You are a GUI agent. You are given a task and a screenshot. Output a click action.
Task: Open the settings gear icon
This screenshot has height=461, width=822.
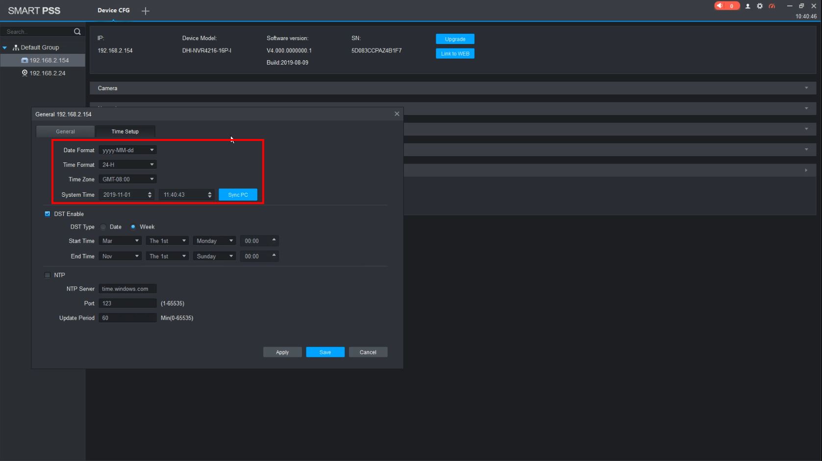coord(759,6)
